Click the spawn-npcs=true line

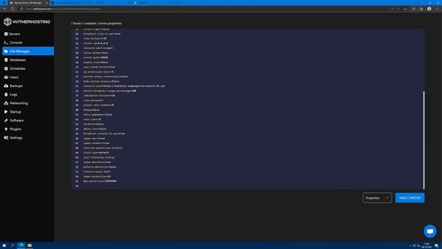(94, 138)
